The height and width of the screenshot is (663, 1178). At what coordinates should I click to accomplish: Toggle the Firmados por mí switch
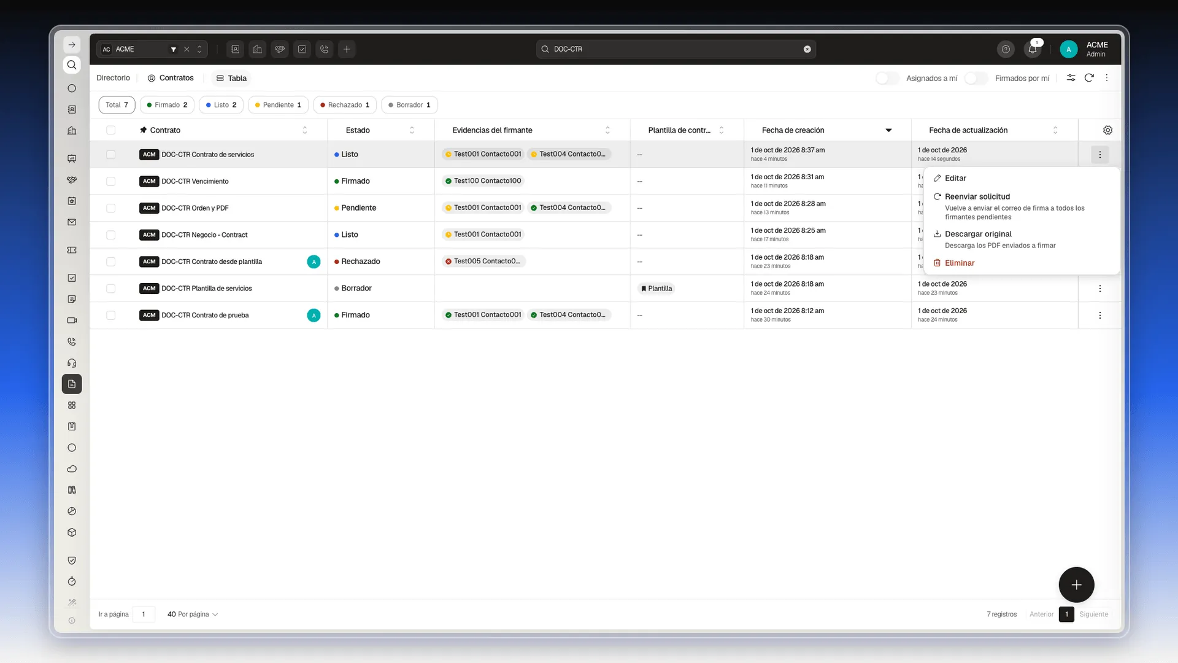click(976, 78)
